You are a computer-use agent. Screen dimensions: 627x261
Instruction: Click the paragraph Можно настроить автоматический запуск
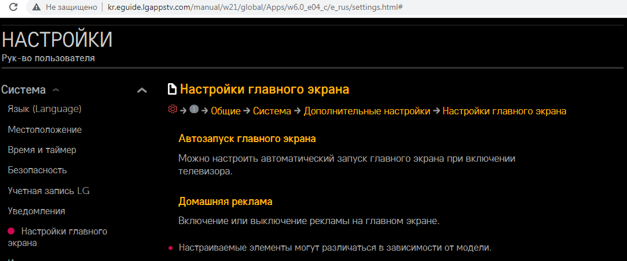click(x=347, y=165)
